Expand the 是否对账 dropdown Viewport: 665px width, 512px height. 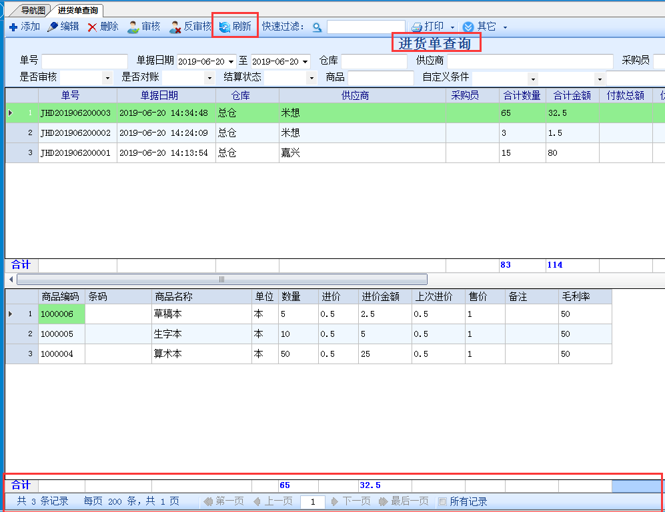(209, 78)
